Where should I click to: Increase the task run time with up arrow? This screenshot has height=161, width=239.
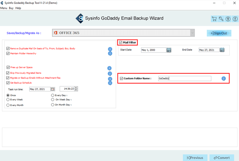tap(76, 88)
